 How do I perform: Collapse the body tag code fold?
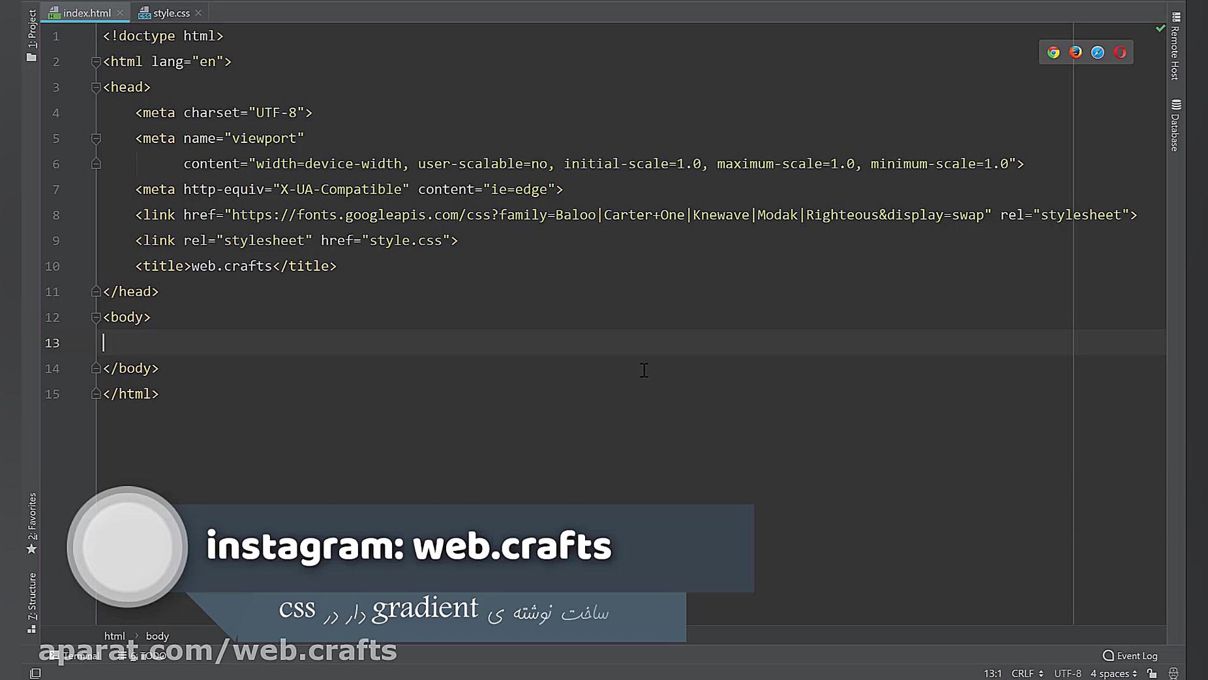pyautogui.click(x=95, y=317)
